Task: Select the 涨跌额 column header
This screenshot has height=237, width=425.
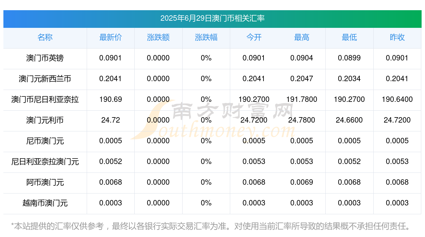Action: (158, 37)
